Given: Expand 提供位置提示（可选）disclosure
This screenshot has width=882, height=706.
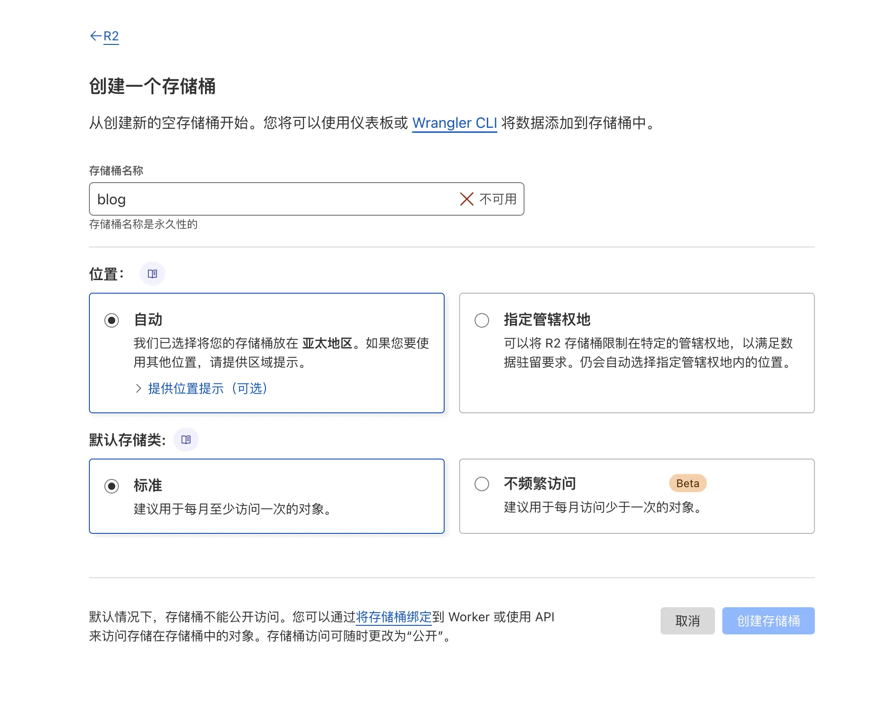Looking at the screenshot, I should click(x=207, y=388).
